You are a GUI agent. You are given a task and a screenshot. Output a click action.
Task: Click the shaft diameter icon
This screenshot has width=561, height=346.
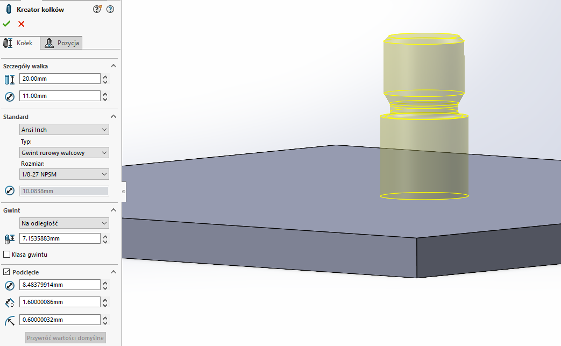coord(9,96)
